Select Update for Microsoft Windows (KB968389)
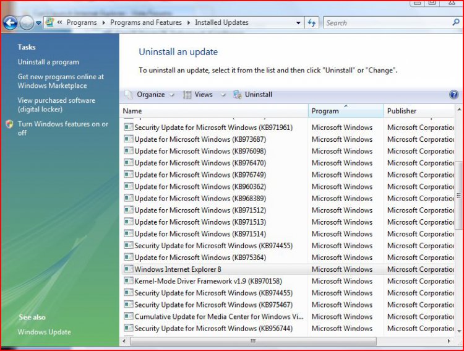This screenshot has height=351, width=464. click(x=288, y=199)
